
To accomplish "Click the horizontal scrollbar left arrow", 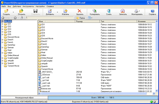I will coord(39,93).
